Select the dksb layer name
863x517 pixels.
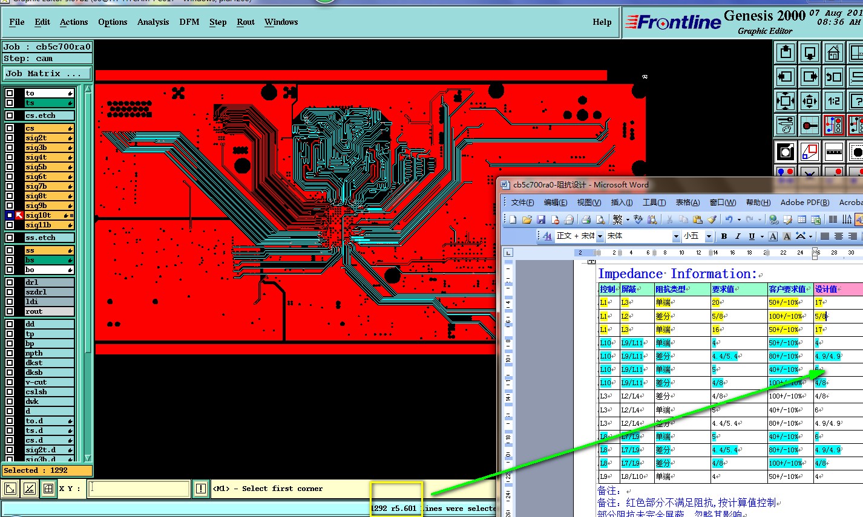[49, 372]
